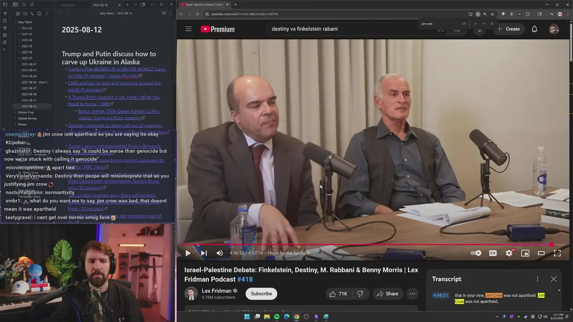Screen dimensions: 573x322
Task: Open player settings gear
Action: [x=509, y=253]
